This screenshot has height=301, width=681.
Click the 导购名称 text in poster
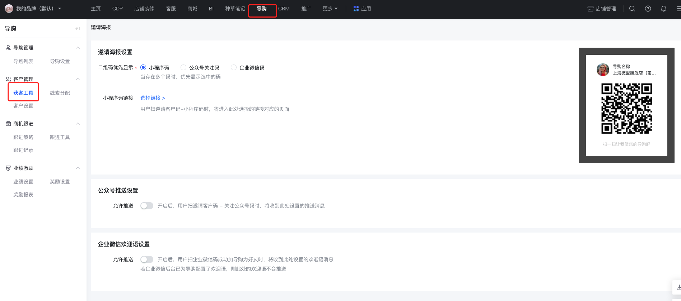(x=621, y=66)
